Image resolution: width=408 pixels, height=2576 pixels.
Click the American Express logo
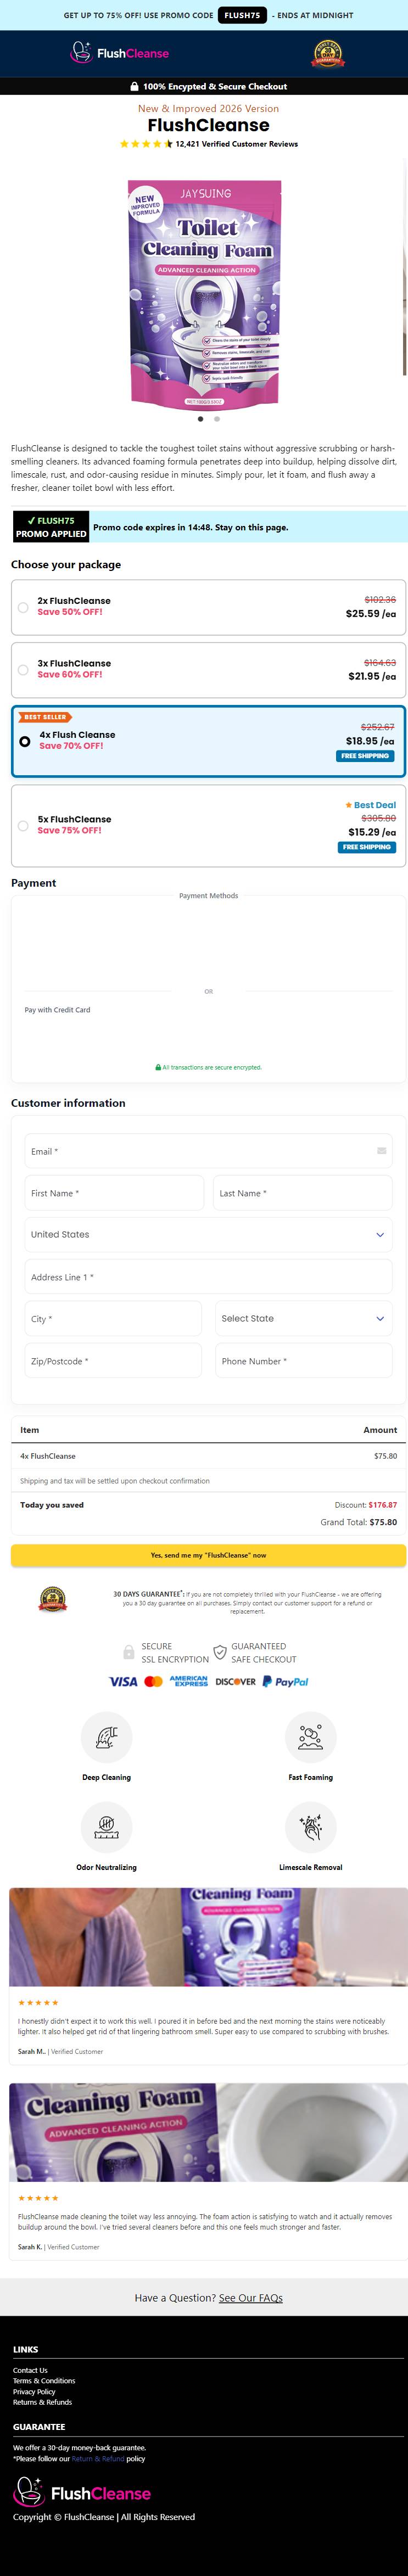pyautogui.click(x=188, y=1682)
